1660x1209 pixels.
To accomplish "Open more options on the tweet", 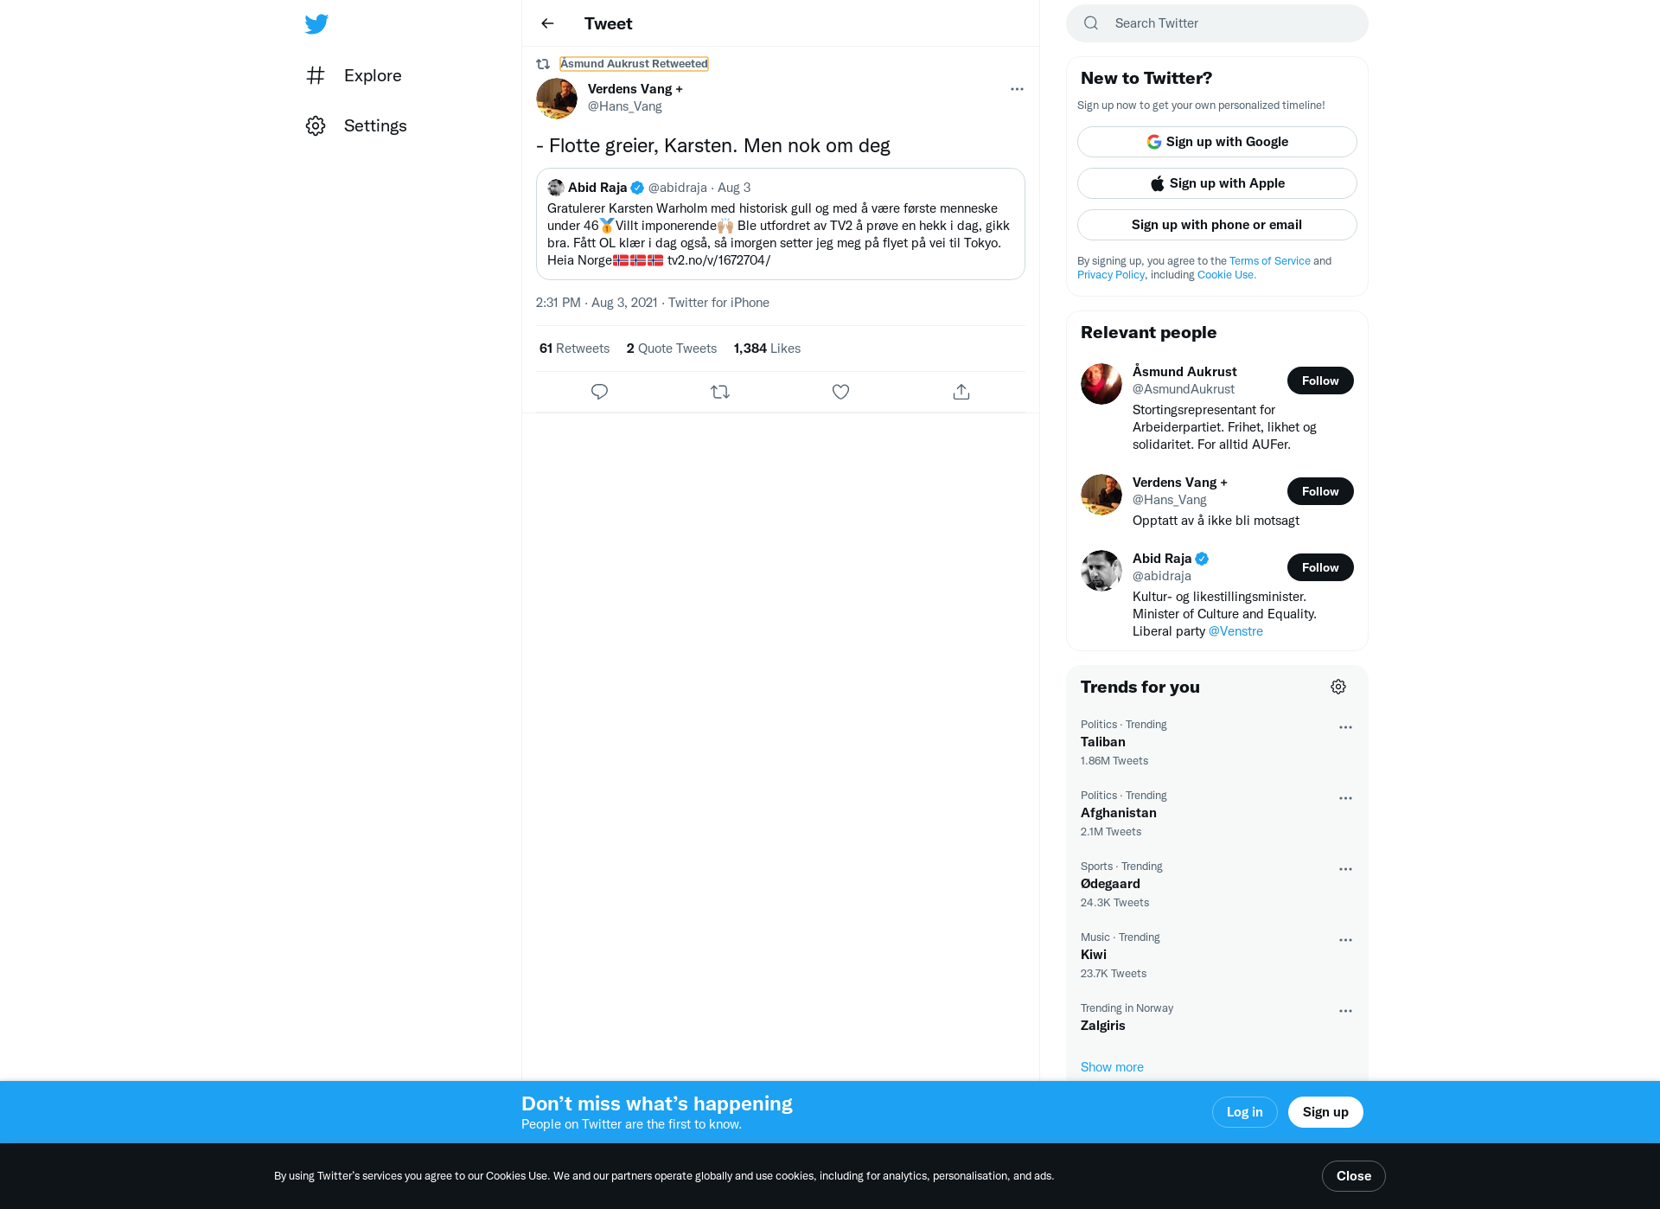I will (1017, 89).
